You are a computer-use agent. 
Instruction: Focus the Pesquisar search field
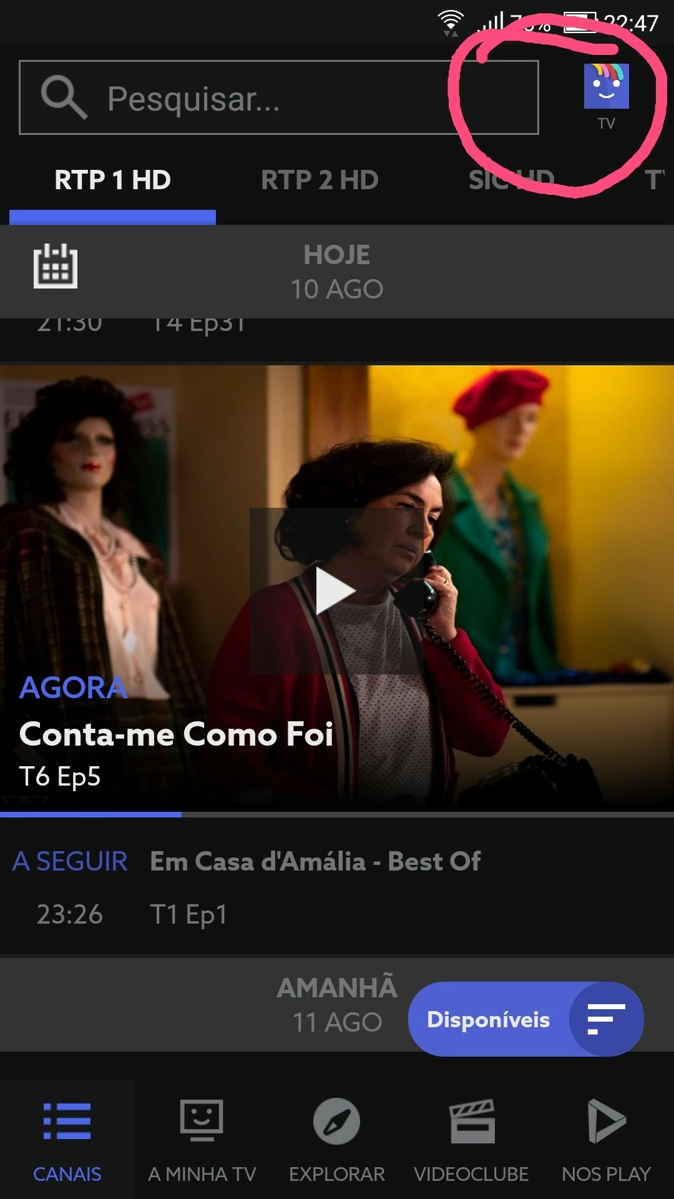[x=279, y=97]
